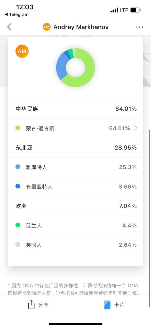Image resolution: width=151 pixels, height=328 pixels.
Task: Expand the 蒙古·通古斯 row chevron
Action: point(136,128)
